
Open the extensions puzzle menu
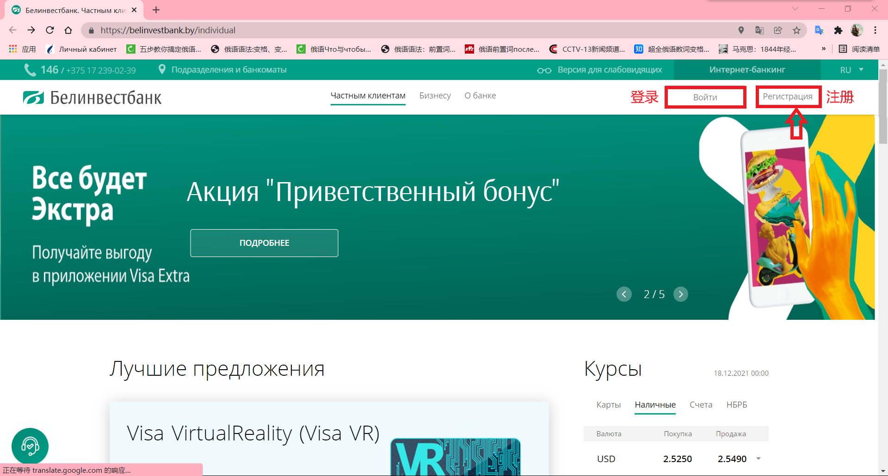click(x=838, y=30)
